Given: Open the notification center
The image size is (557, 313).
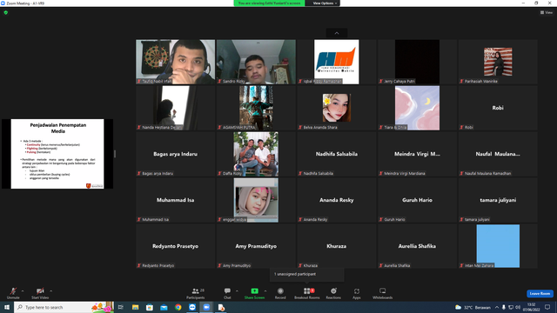Looking at the screenshot, I should pos(547,307).
